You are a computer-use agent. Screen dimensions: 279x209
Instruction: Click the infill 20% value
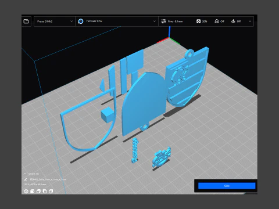point(205,21)
